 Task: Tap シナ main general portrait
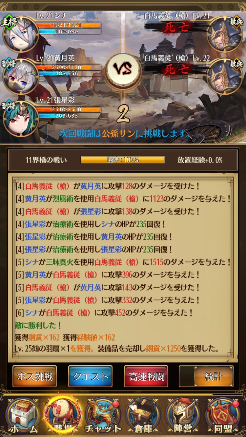pos(20,33)
